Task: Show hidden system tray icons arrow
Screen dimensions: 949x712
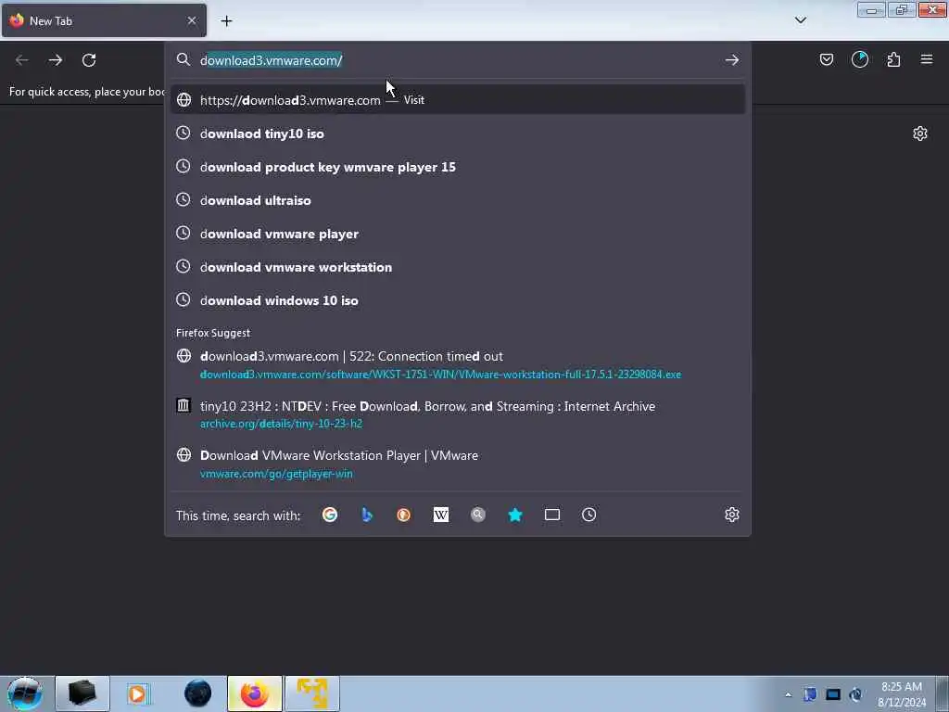Action: (788, 694)
